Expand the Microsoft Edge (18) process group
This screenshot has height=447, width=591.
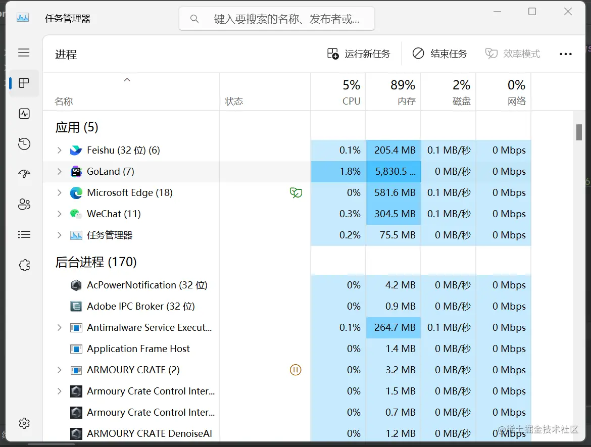point(59,192)
